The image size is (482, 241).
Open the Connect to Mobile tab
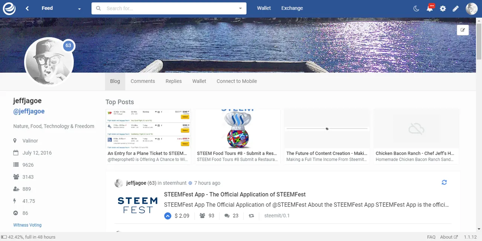pyautogui.click(x=236, y=81)
